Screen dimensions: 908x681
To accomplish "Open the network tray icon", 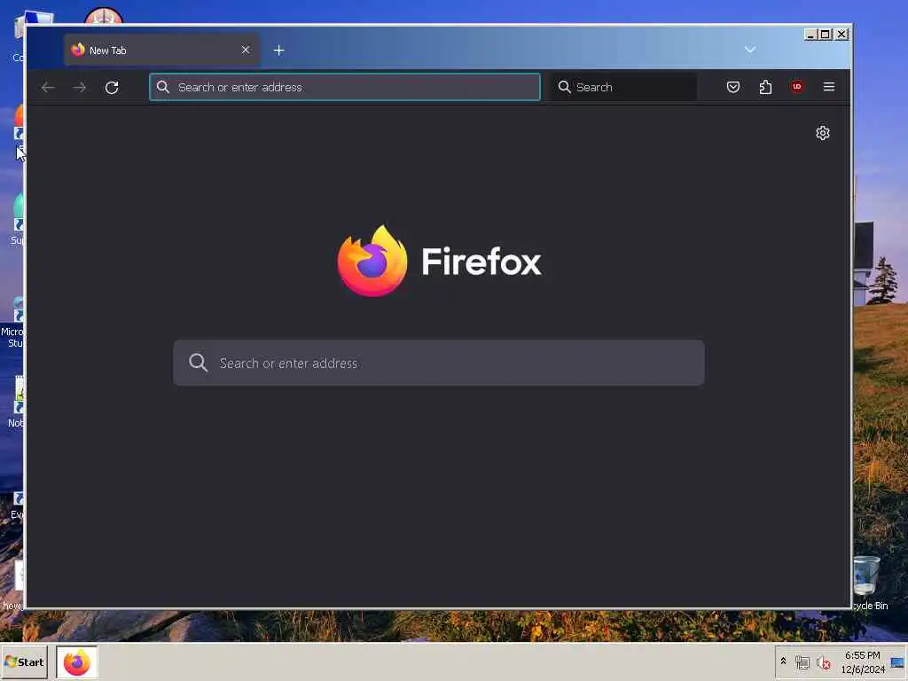I will click(802, 661).
